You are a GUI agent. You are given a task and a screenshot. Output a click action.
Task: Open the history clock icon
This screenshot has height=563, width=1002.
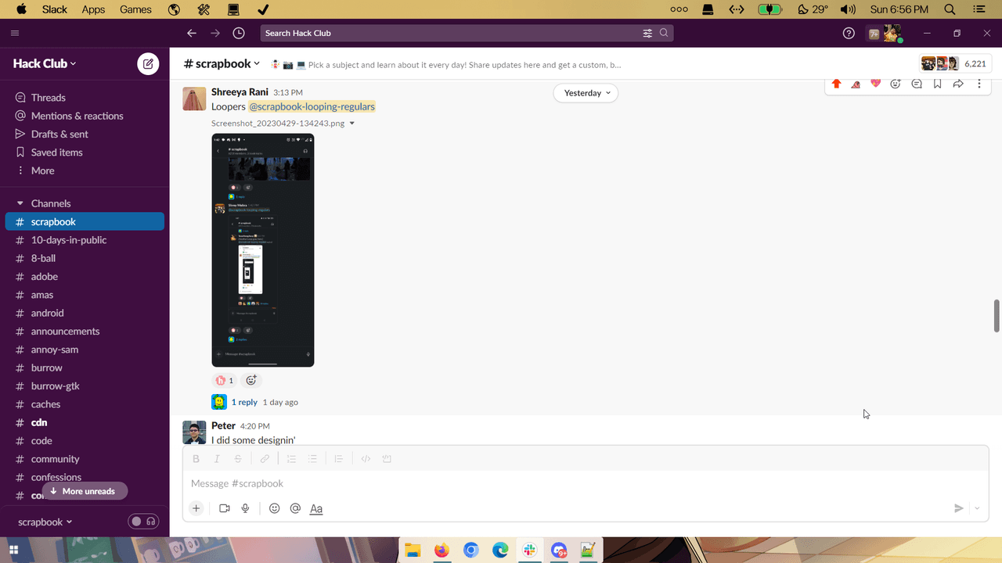click(239, 33)
